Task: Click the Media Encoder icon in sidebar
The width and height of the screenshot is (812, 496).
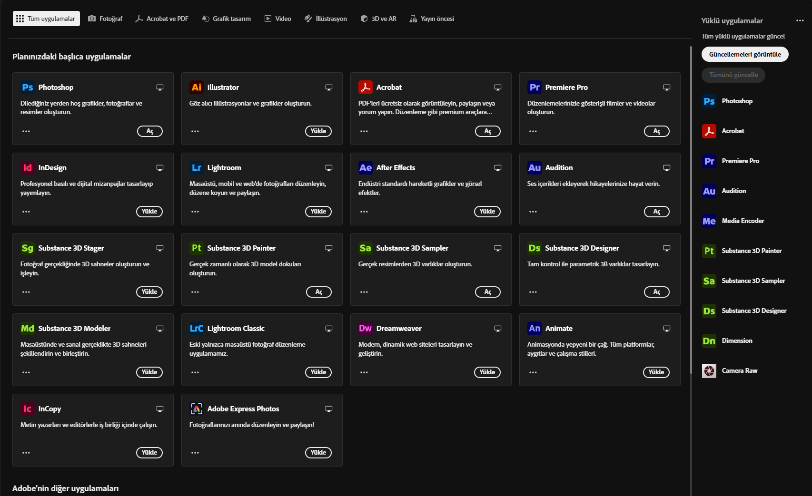Action: pyautogui.click(x=709, y=221)
